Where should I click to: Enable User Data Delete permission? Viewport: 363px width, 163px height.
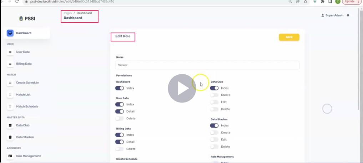[120, 118]
